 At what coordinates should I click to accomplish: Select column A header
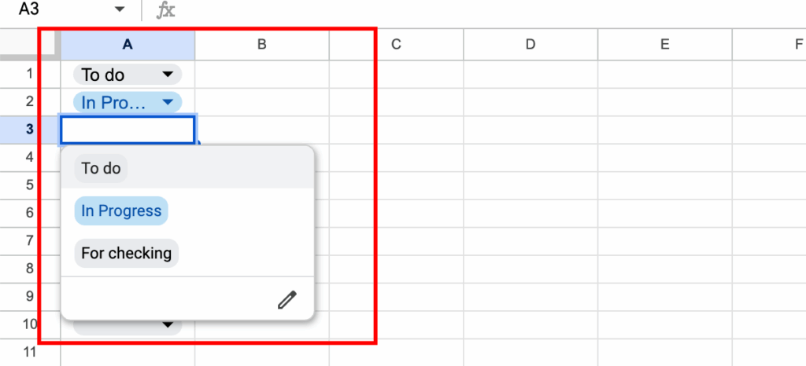pyautogui.click(x=128, y=45)
